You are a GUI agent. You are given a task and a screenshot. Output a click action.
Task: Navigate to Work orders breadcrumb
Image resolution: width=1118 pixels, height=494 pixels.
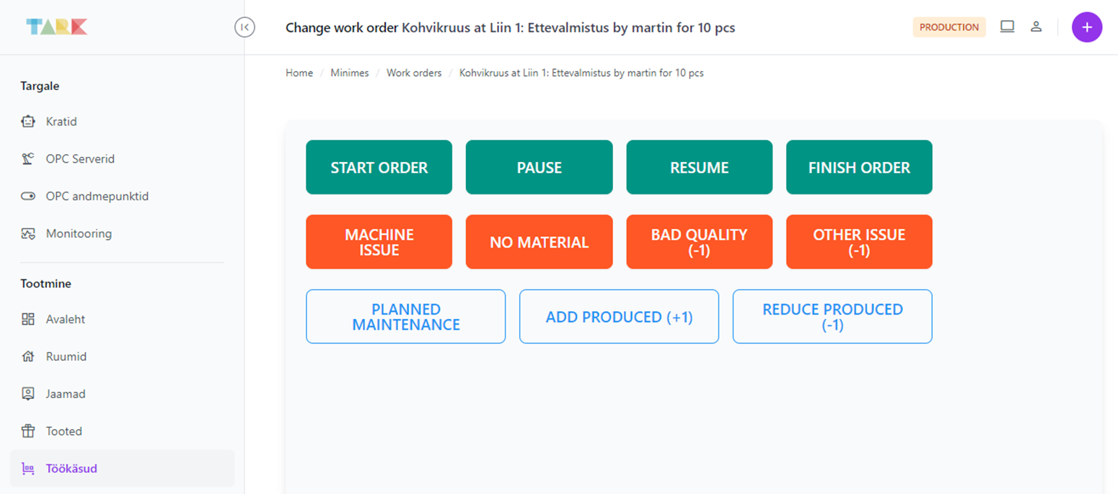click(413, 73)
